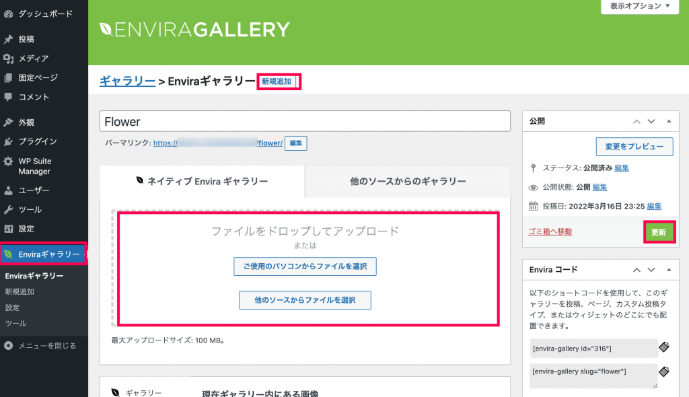Copy the envira-gallery id="316" shortcode via clipboard icon
Screen dimensions: 689x397
(664, 347)
